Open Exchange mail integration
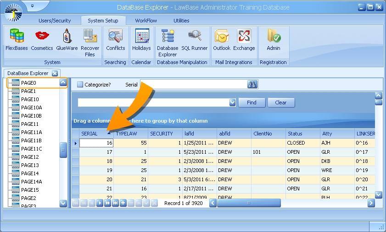 pos(244,40)
